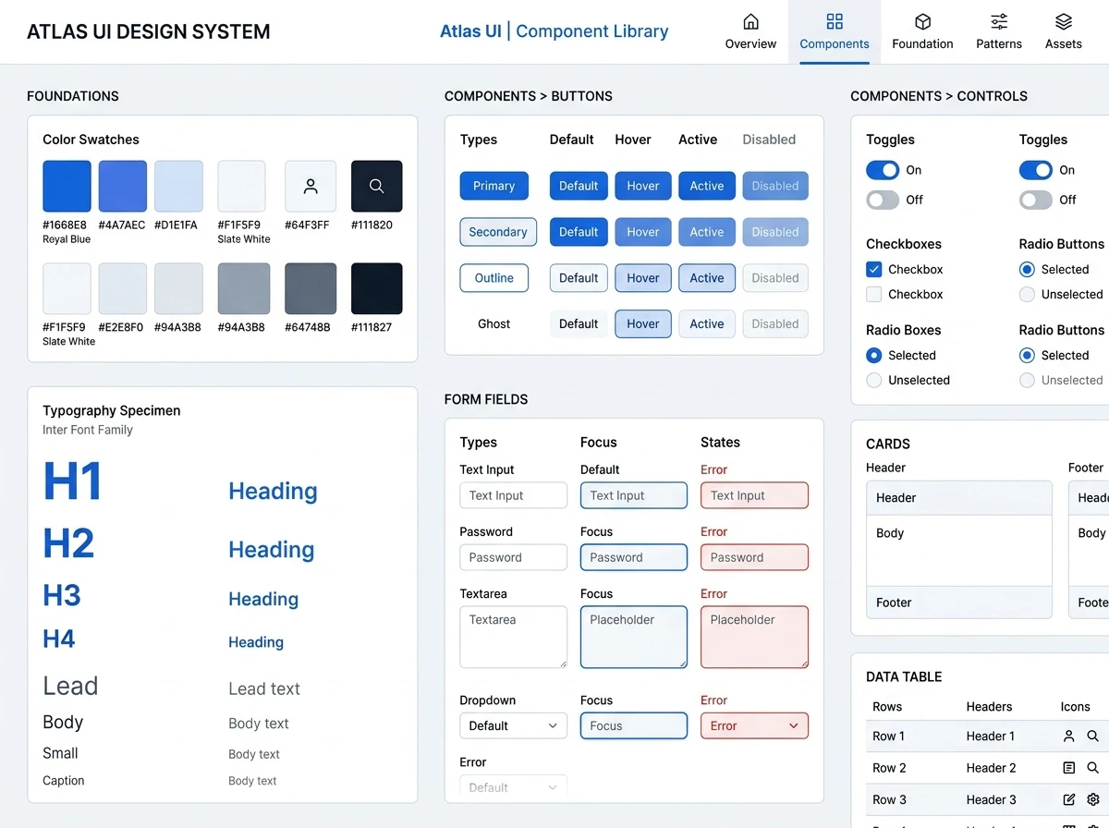Click the 'Row 3' table cell
1109x828 pixels.
coord(889,799)
